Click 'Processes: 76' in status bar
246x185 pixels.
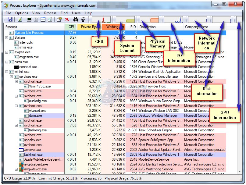coord(91,178)
